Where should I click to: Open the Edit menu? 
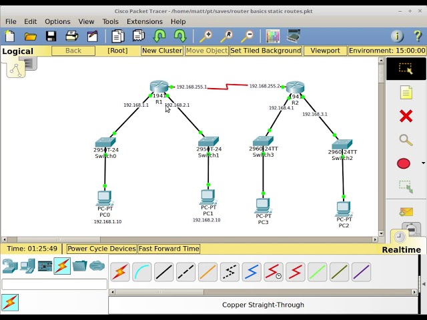30,21
